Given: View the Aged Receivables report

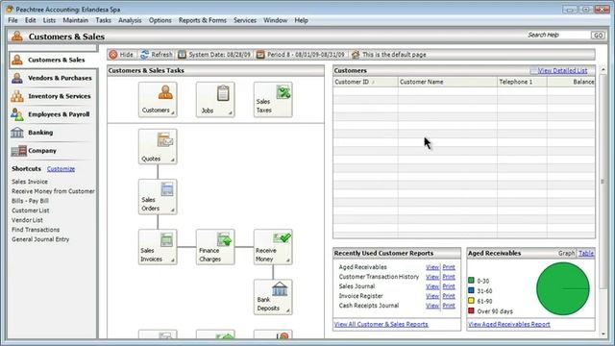Looking at the screenshot, I should pos(432,267).
